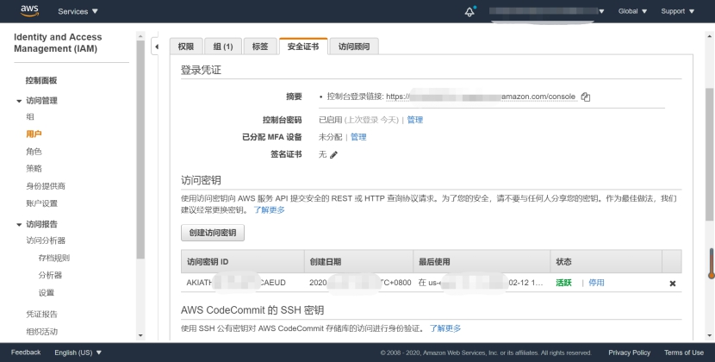
Task: Open 策略 in the sidebar
Action: 34,169
